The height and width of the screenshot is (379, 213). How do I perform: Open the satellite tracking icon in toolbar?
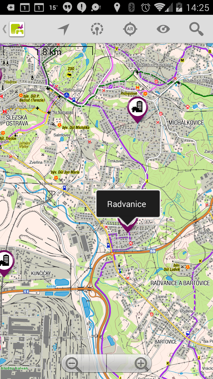point(97,29)
